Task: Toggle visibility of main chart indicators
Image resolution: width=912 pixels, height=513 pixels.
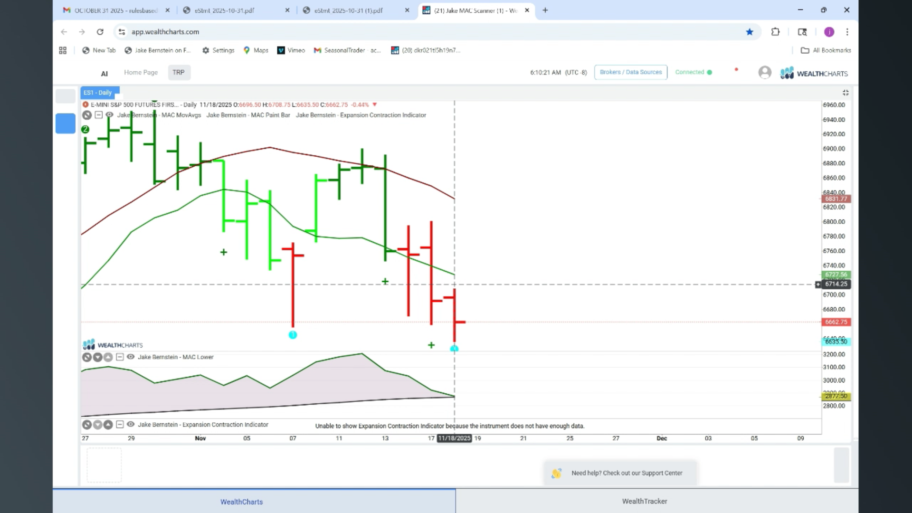Action: click(x=109, y=115)
